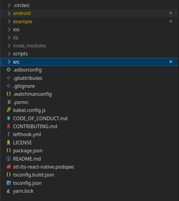Screen dimensions: 179x201
Task: Click the modified dot on example row
Action: 171,21
